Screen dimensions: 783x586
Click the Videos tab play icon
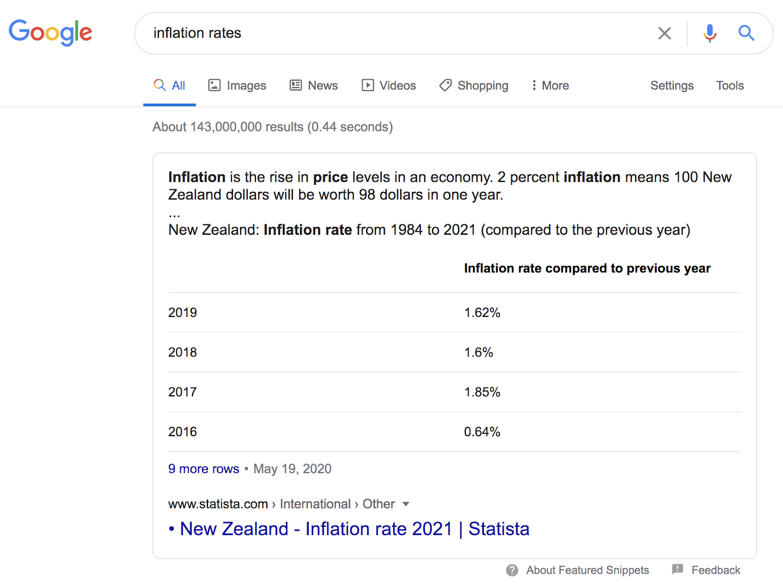(368, 85)
